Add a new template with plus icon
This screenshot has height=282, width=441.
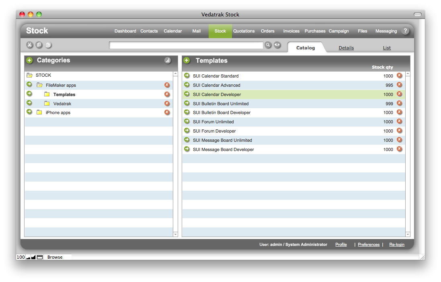187,60
